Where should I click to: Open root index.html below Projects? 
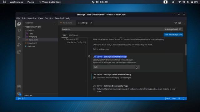32,43
